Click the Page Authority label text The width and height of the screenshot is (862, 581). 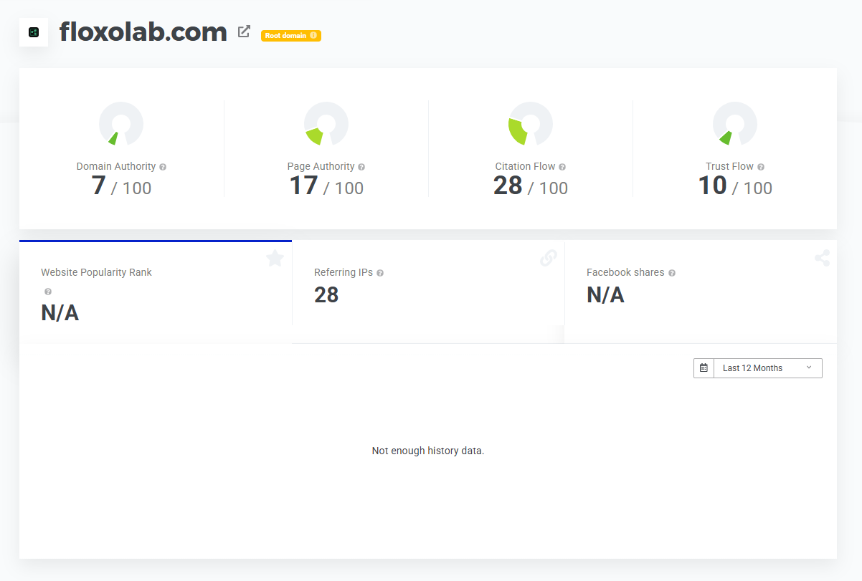[321, 166]
